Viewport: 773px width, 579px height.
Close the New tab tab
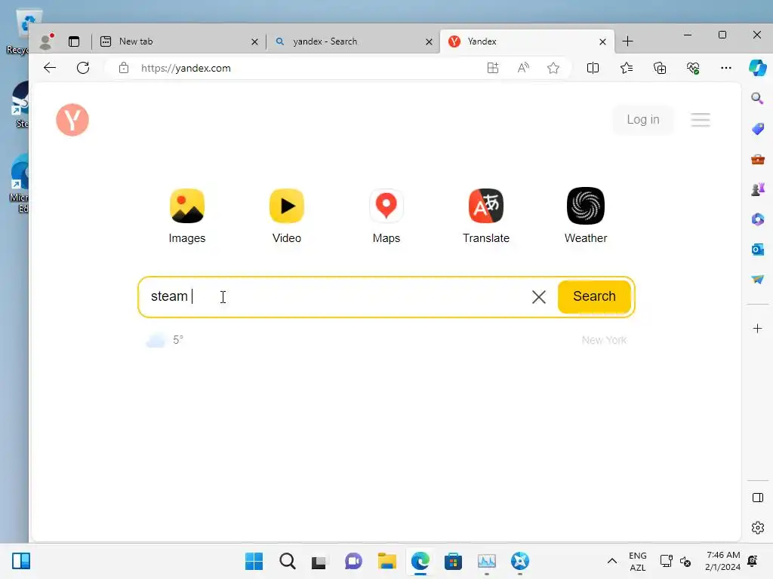point(254,42)
